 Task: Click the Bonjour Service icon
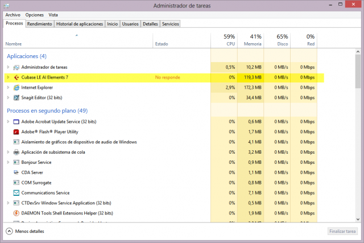tap(16, 162)
